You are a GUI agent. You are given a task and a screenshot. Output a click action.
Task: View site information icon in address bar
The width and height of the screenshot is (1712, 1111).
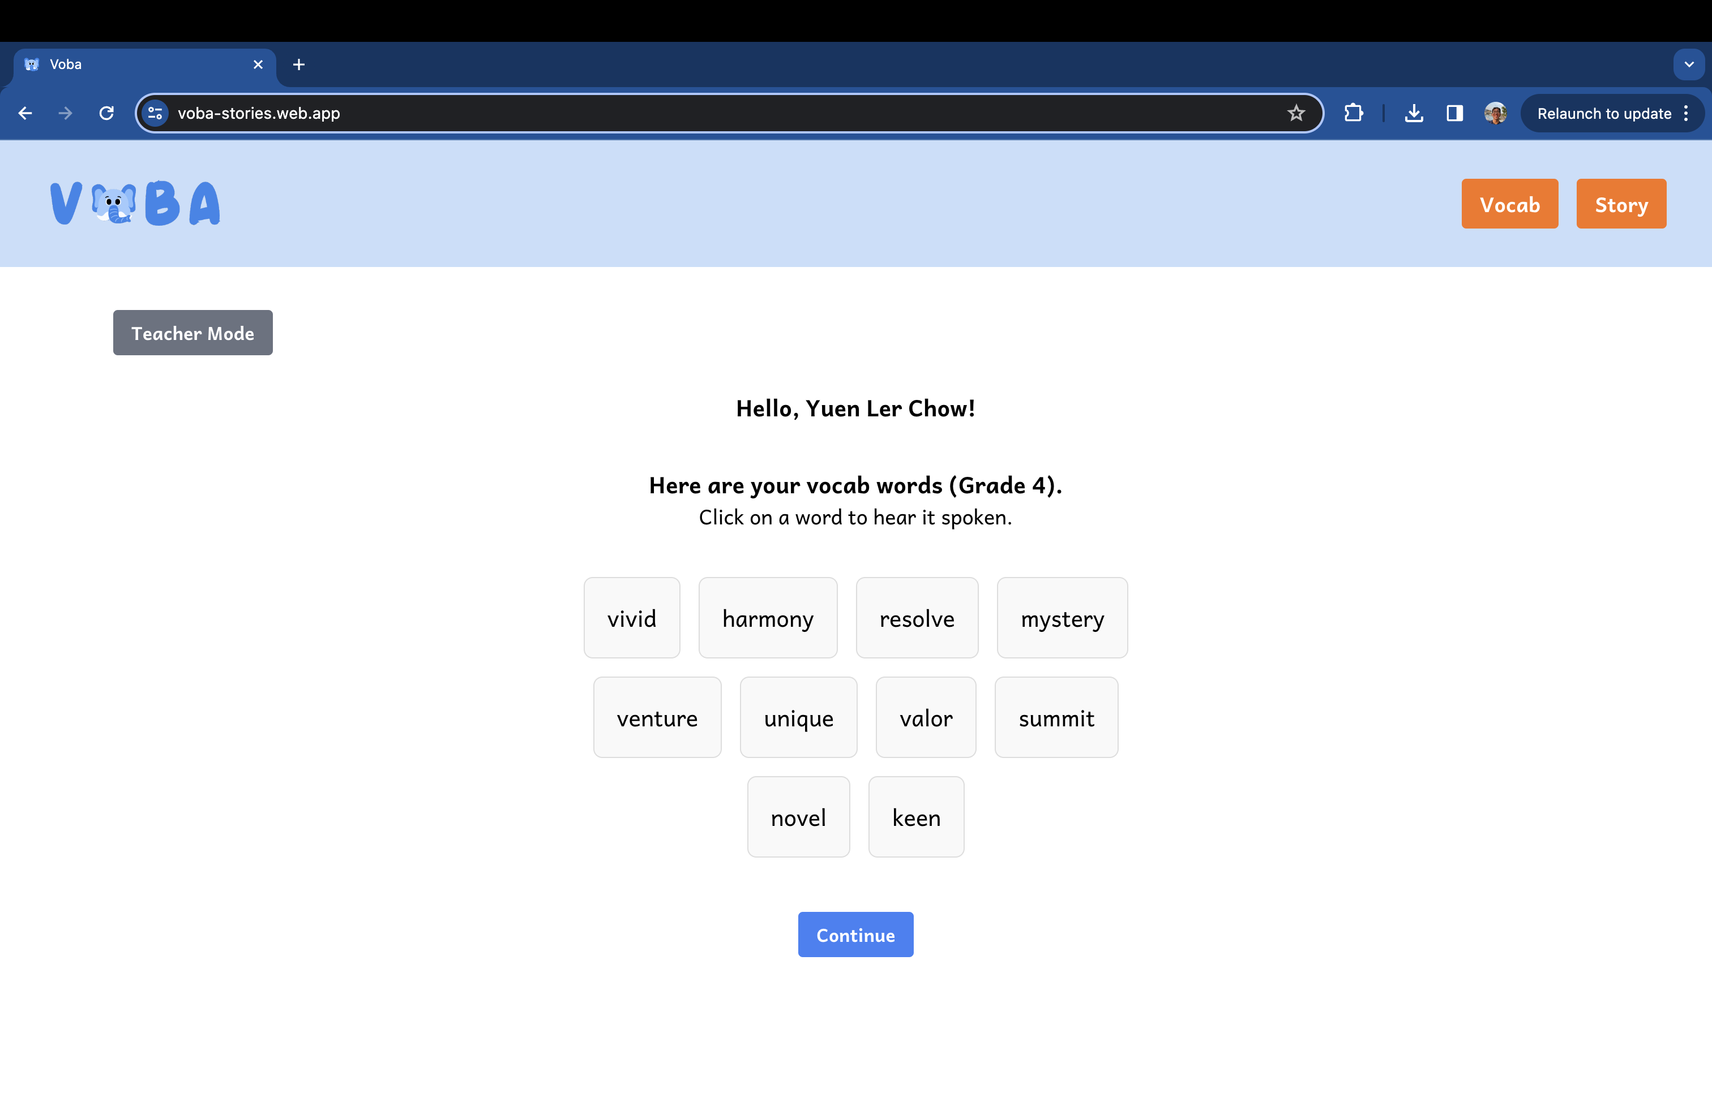[x=155, y=114]
